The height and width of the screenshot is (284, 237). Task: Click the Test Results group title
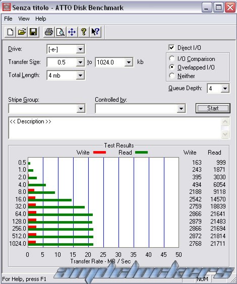click(119, 146)
